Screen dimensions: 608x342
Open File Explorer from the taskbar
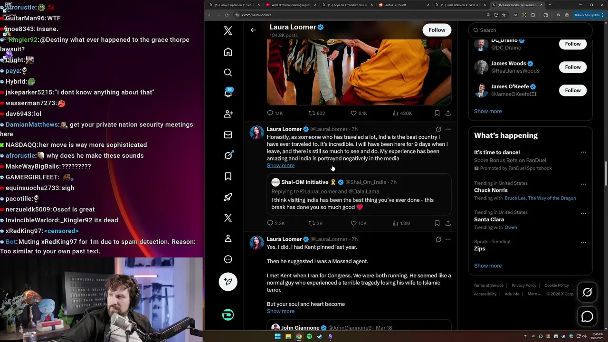pyautogui.click(x=288, y=337)
